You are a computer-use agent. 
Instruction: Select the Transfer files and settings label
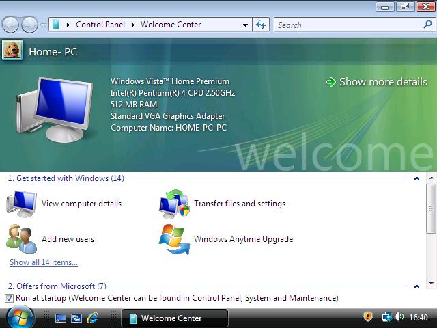click(240, 204)
